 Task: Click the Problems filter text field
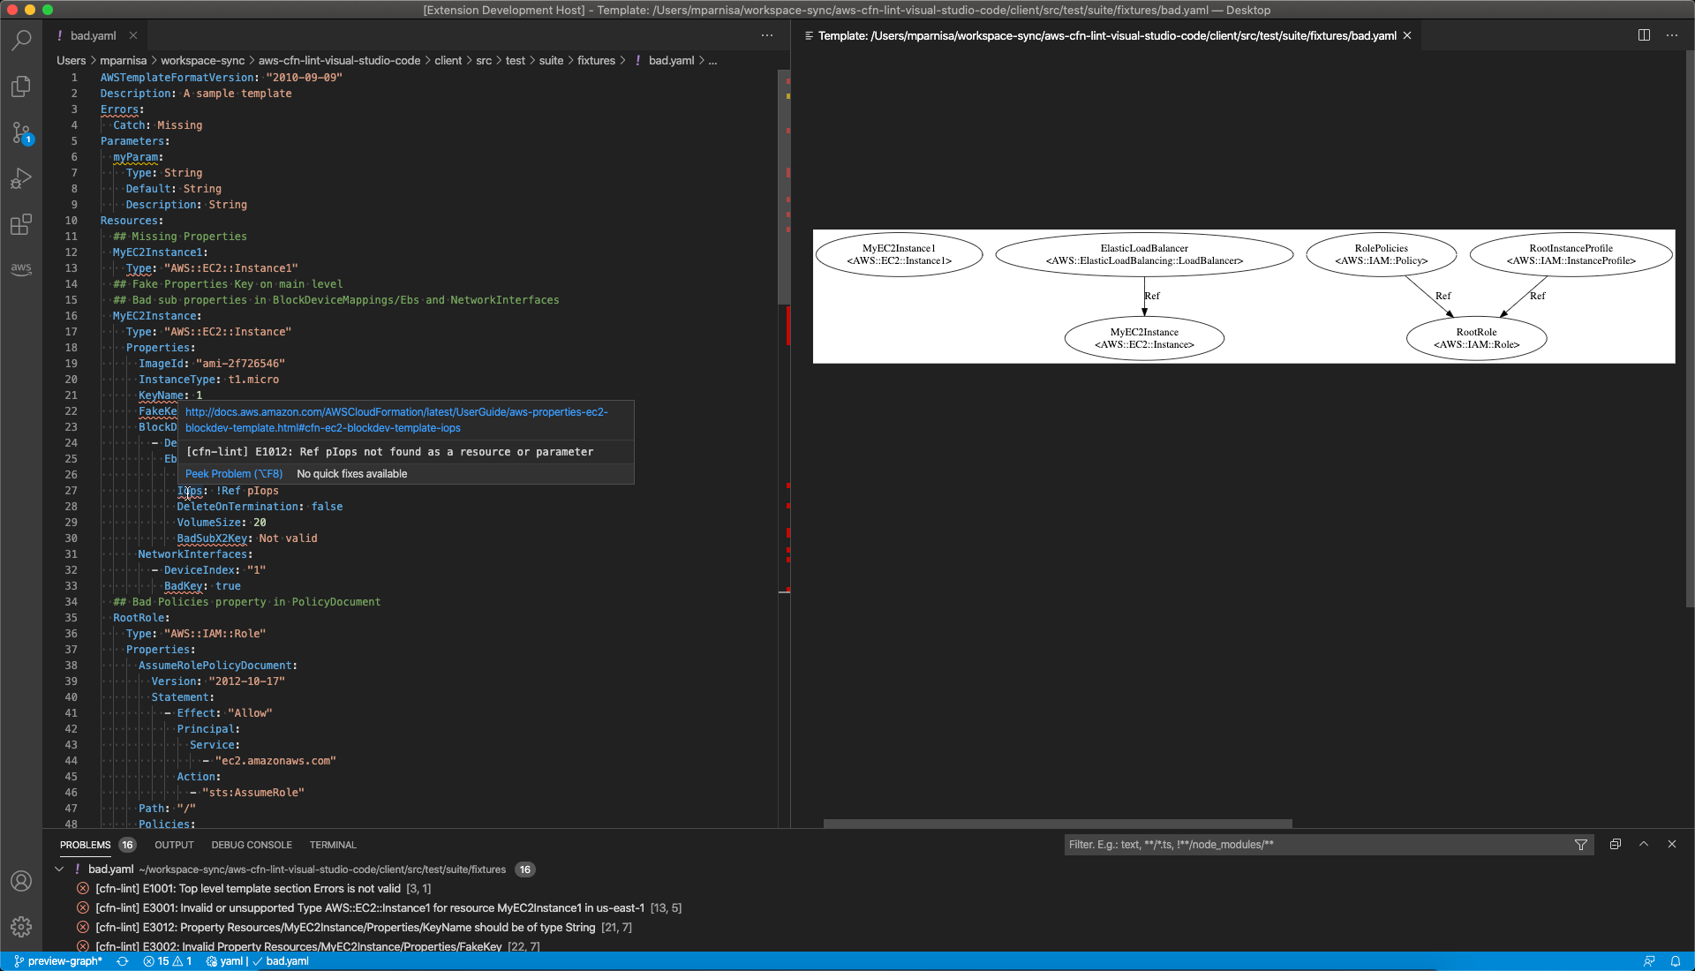(x=1315, y=845)
